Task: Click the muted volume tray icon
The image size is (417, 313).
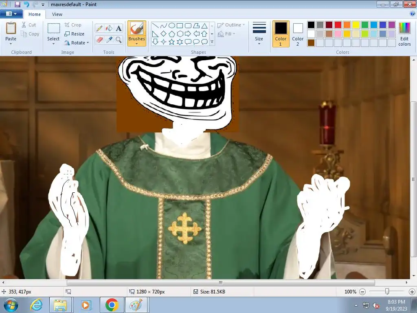Action: [x=376, y=306]
